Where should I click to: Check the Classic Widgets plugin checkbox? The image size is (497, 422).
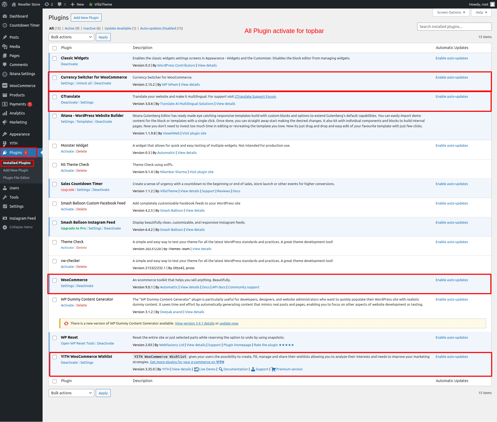[55, 59]
